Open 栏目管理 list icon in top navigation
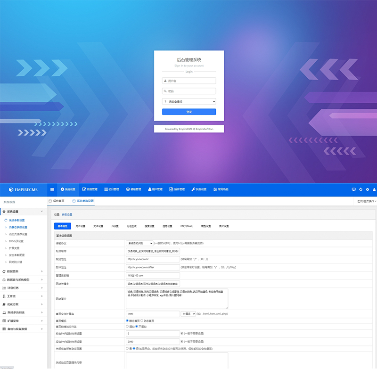The image size is (377, 377). pos(106,189)
